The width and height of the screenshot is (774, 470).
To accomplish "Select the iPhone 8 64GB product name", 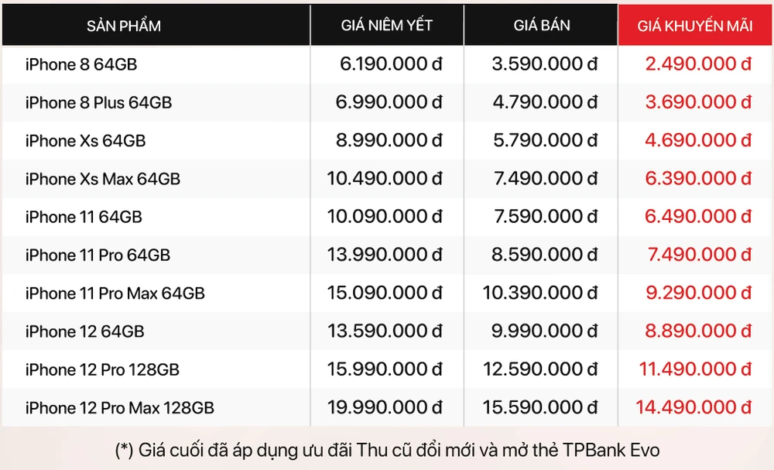I will (81, 64).
